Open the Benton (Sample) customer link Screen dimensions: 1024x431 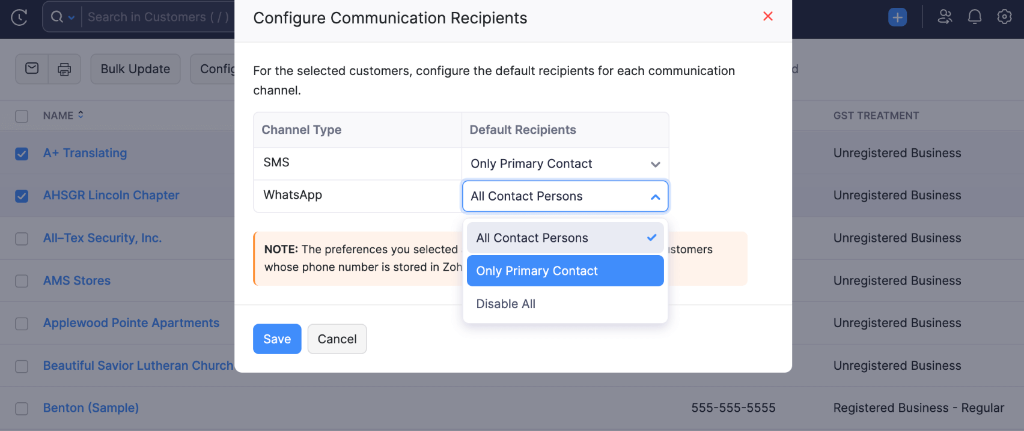pos(90,408)
